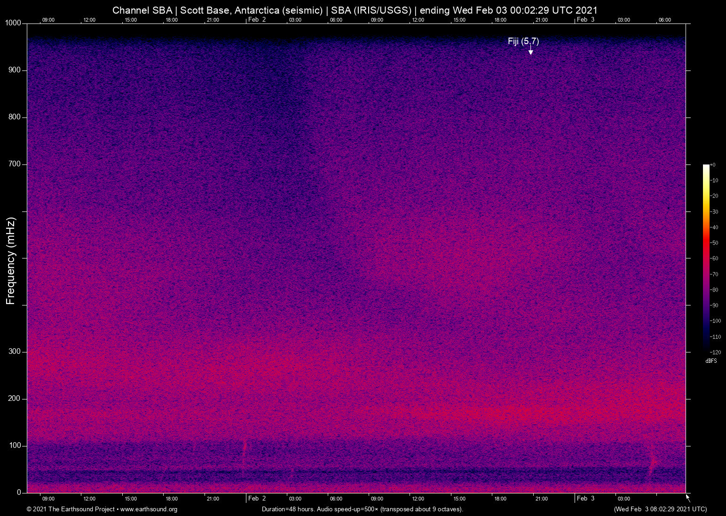Click the "dBFS" unit label under the color bar

tap(711, 361)
